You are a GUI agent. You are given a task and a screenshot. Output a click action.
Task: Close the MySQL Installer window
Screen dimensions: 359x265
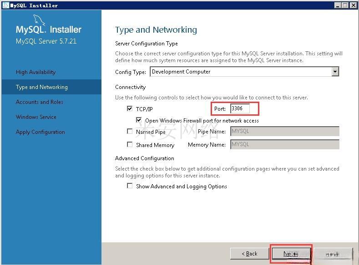click(x=353, y=5)
